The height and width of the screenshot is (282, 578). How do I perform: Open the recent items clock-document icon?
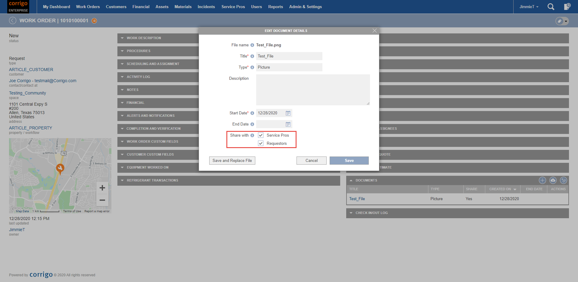tap(567, 7)
